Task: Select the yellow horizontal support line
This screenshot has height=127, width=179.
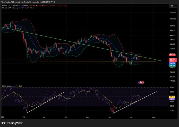Action: (x=92, y=62)
